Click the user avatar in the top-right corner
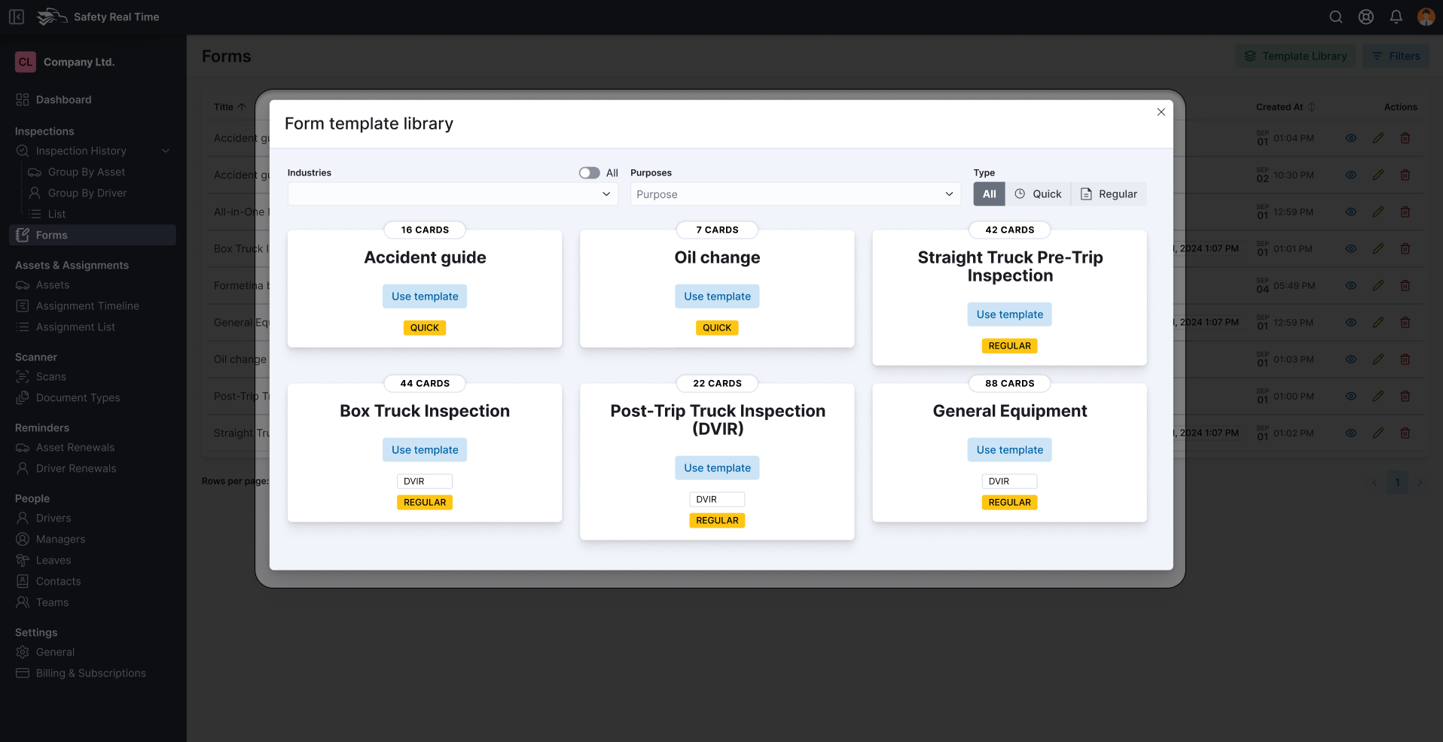Image resolution: width=1443 pixels, height=742 pixels. pos(1426,17)
